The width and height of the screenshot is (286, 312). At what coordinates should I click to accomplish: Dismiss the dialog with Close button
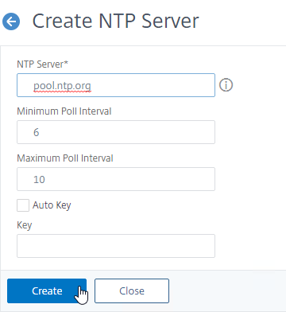tap(132, 291)
